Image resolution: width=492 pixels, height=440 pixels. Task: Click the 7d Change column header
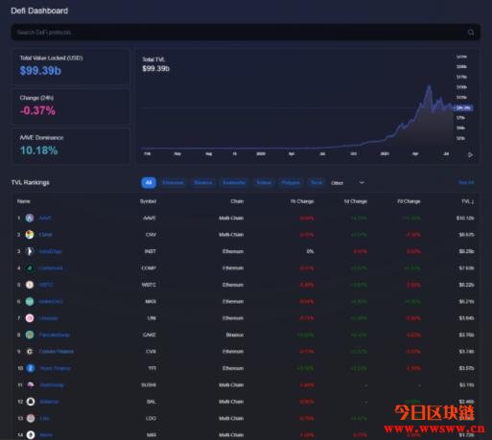[x=409, y=201]
